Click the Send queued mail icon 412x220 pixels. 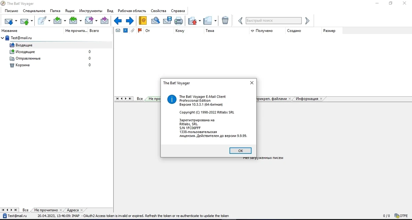click(x=25, y=21)
